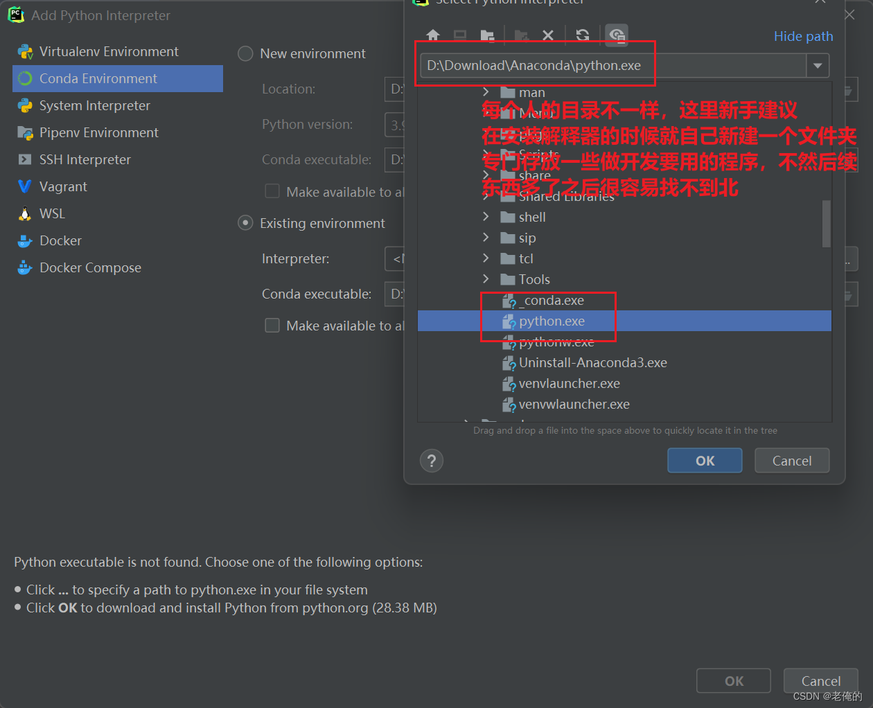The height and width of the screenshot is (708, 873).
Task: Confirm with OK in Select Python Interpreter dialog
Action: pyautogui.click(x=705, y=461)
